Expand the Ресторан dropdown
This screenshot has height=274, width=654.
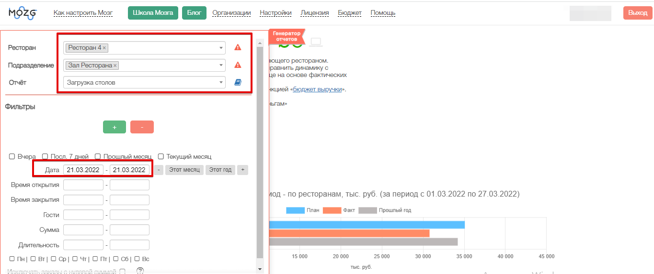click(221, 48)
